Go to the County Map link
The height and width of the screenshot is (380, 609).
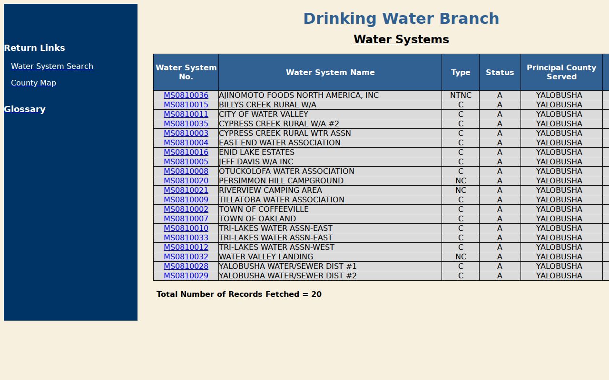click(x=33, y=83)
